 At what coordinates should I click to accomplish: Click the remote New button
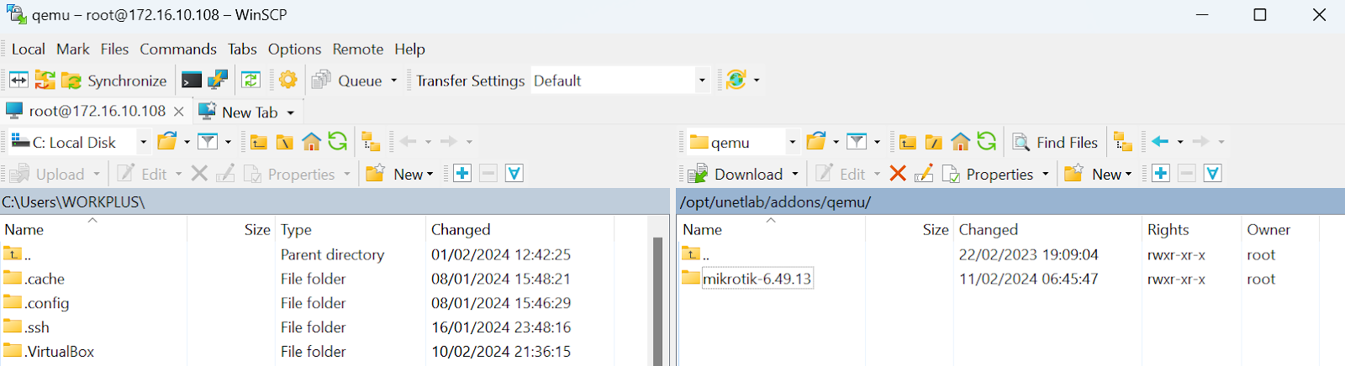(x=1099, y=174)
